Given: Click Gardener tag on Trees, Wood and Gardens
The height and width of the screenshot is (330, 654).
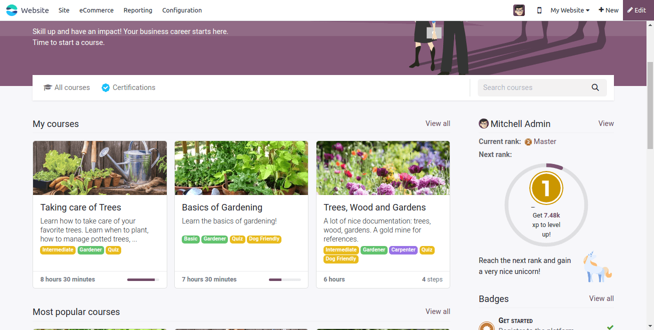Looking at the screenshot, I should point(374,250).
